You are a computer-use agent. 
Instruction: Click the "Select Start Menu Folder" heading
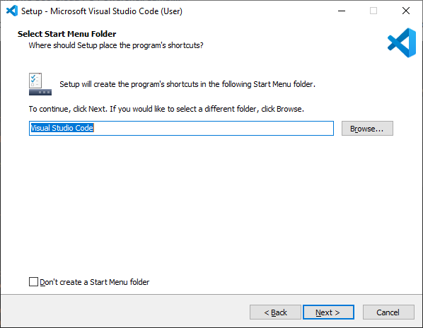tap(67, 34)
